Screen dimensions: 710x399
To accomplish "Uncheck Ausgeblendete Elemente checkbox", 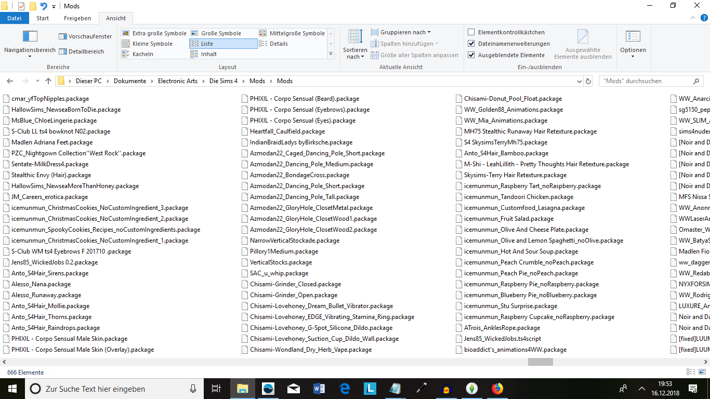I will point(471,55).
